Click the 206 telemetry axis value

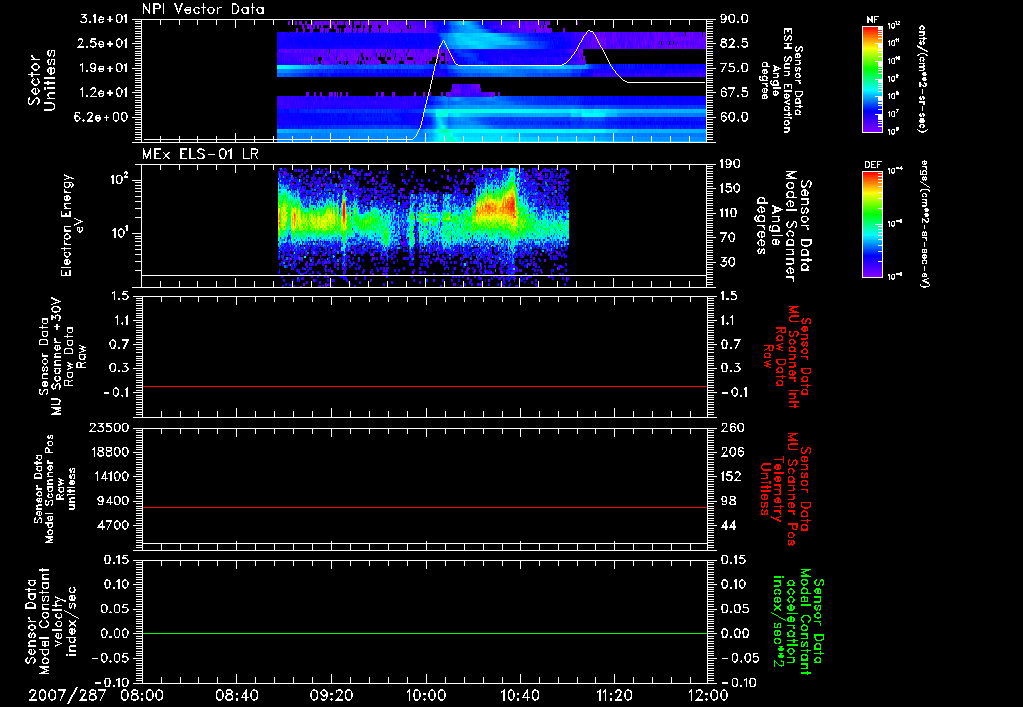point(730,452)
